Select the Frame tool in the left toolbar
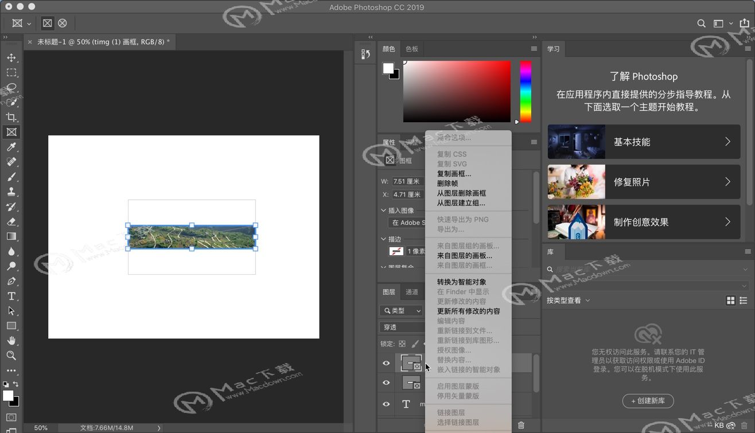 tap(11, 132)
